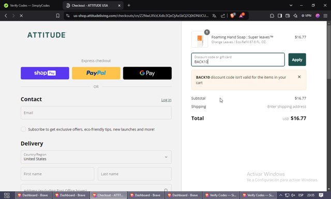Switch to Verify Codes — SimplyCodes tab
The width and height of the screenshot is (331, 199).
coord(30,6)
